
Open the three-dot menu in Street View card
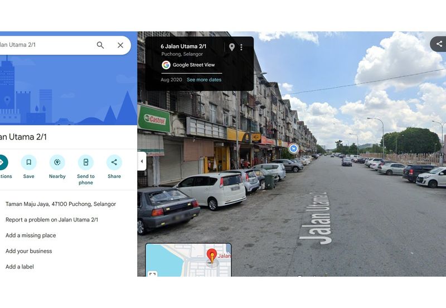point(241,47)
